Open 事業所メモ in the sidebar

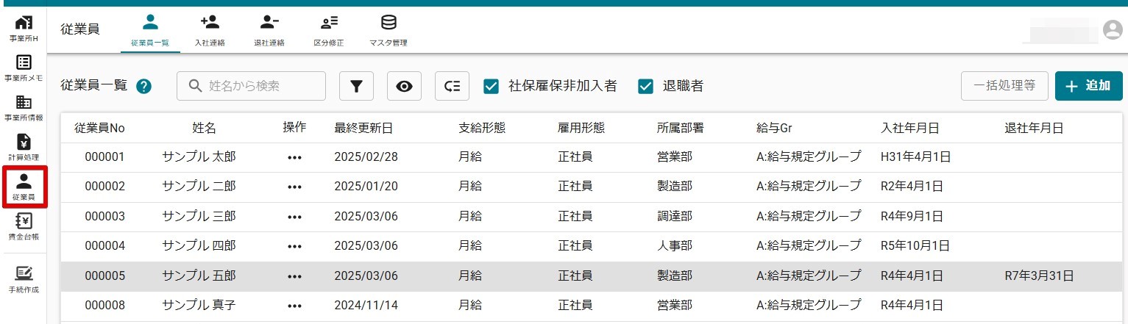[24, 68]
